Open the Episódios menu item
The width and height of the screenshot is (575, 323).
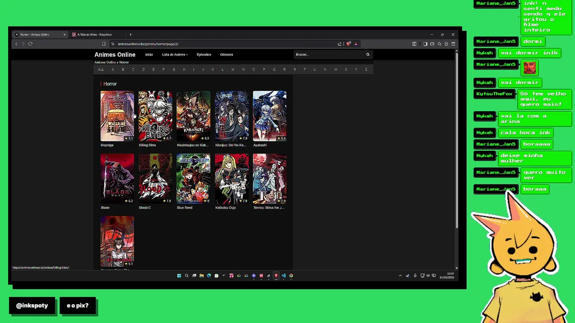[204, 55]
